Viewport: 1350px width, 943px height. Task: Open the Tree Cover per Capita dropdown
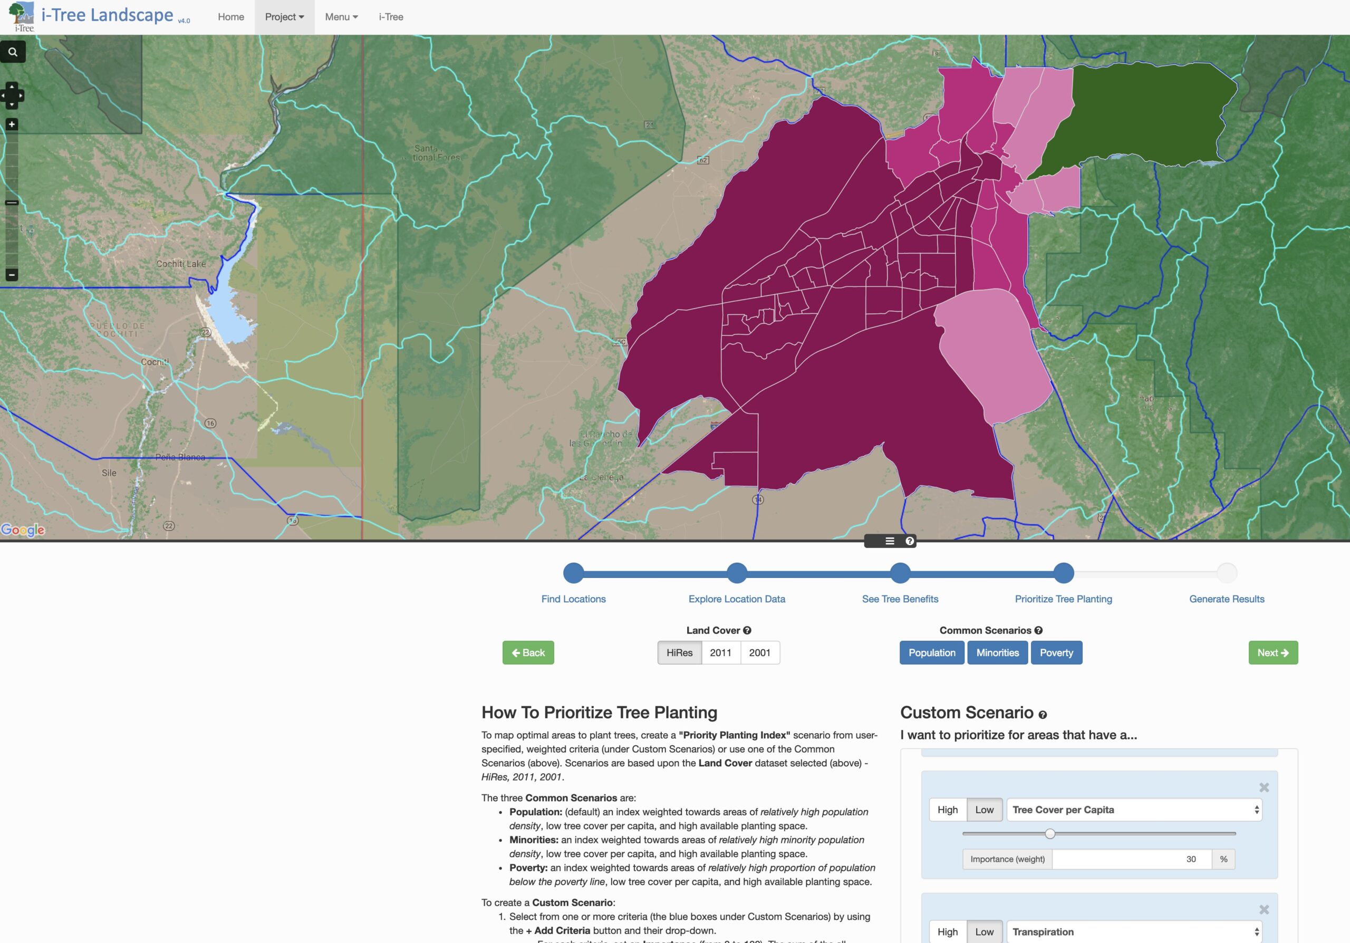(1134, 810)
